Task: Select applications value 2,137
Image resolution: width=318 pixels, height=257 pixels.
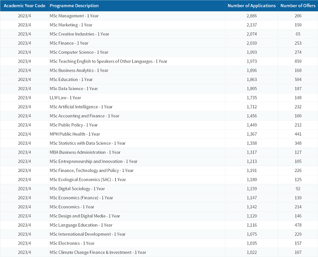Action: click(x=252, y=25)
